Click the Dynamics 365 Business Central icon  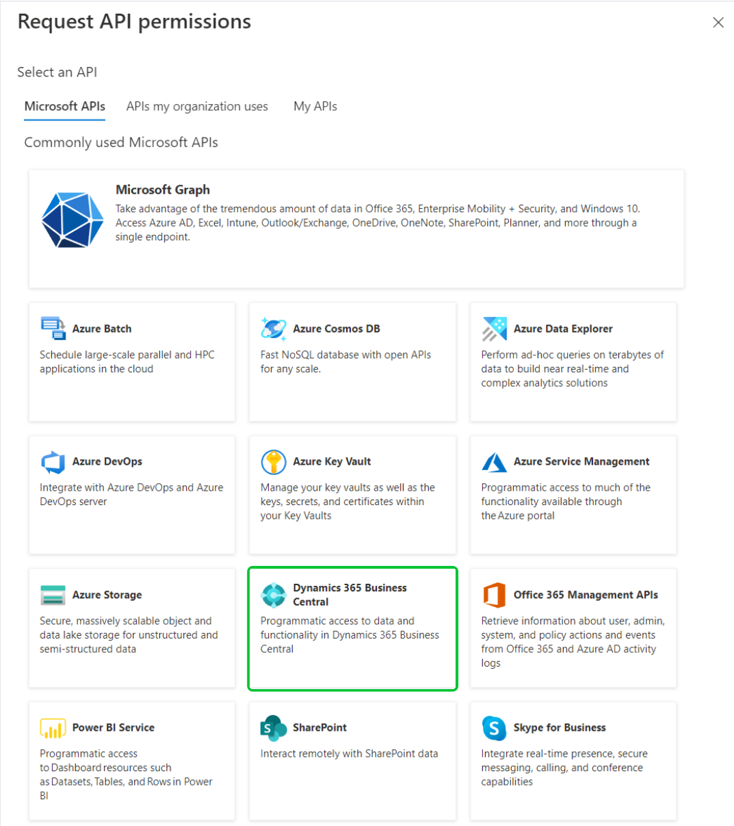click(274, 595)
